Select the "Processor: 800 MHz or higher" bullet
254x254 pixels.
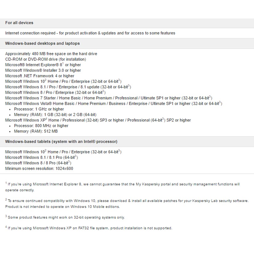tap(41, 126)
